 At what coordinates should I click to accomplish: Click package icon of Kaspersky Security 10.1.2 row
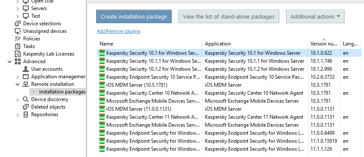tap(102, 69)
